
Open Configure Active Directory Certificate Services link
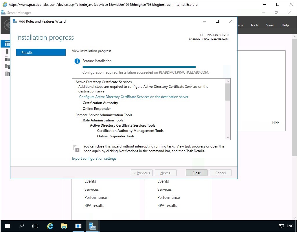click(x=134, y=97)
